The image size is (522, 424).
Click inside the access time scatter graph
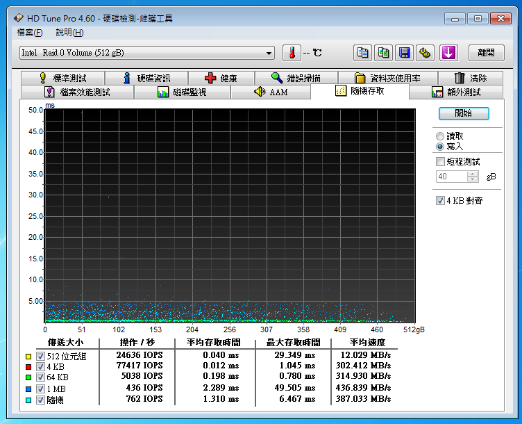coord(230,215)
